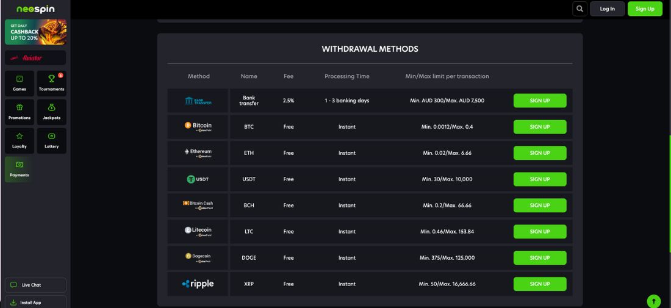The image size is (671, 308).
Task: Open the Jackpots sidebar item
Action: (x=51, y=112)
